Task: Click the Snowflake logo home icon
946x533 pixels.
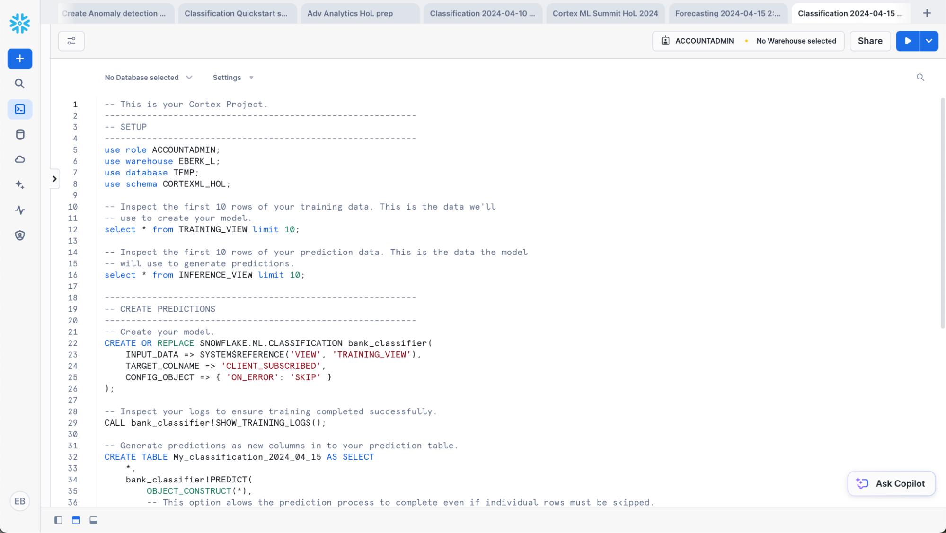Action: [19, 23]
